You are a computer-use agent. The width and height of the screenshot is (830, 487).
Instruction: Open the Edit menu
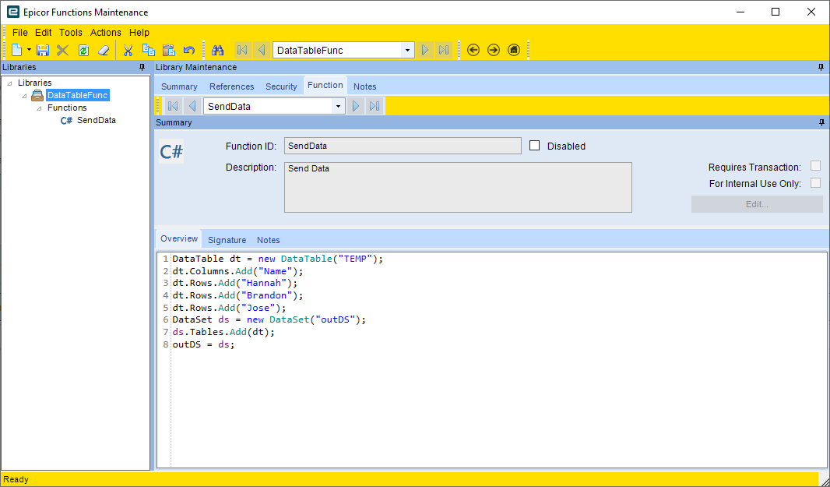tap(44, 32)
